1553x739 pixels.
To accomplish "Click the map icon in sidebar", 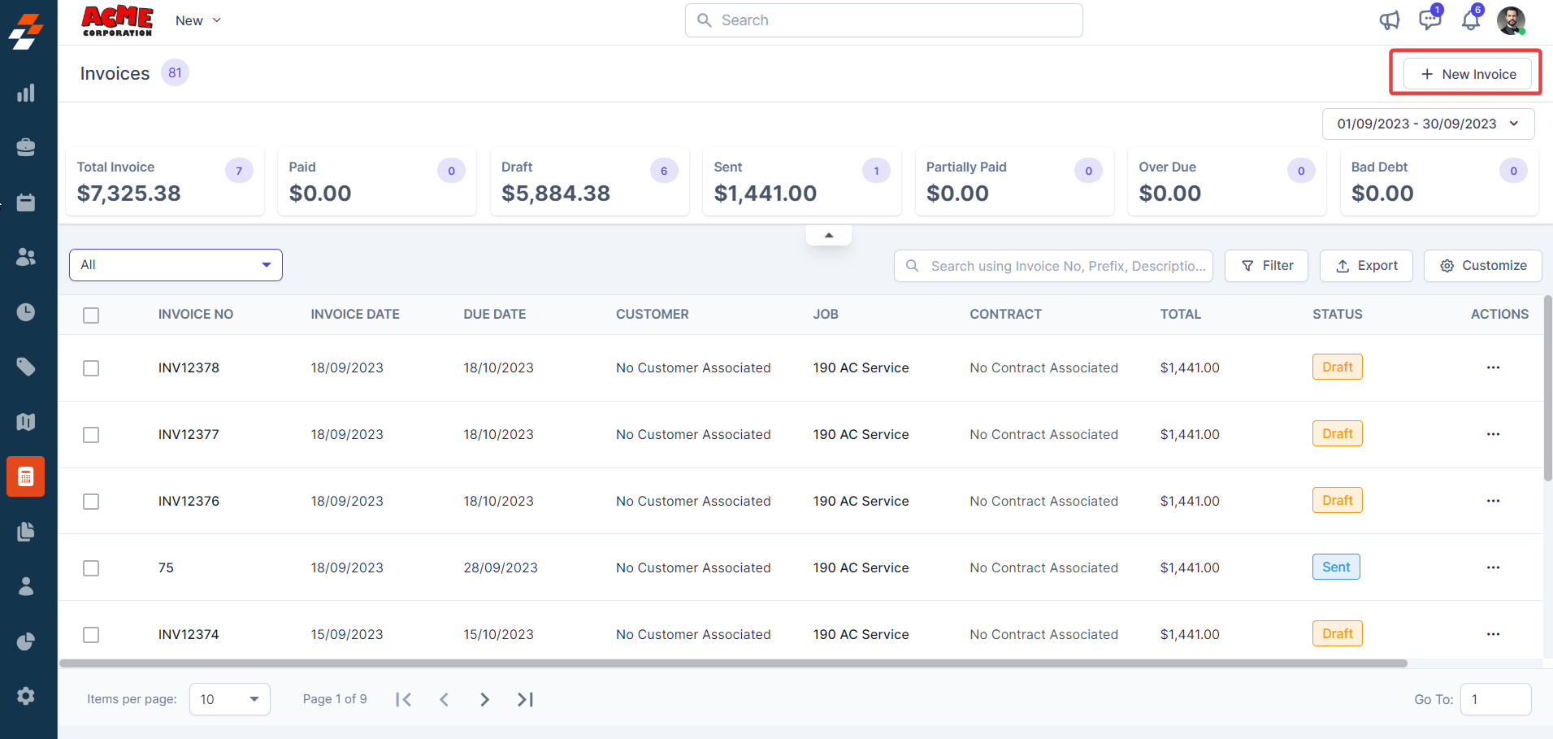I will pos(26,422).
